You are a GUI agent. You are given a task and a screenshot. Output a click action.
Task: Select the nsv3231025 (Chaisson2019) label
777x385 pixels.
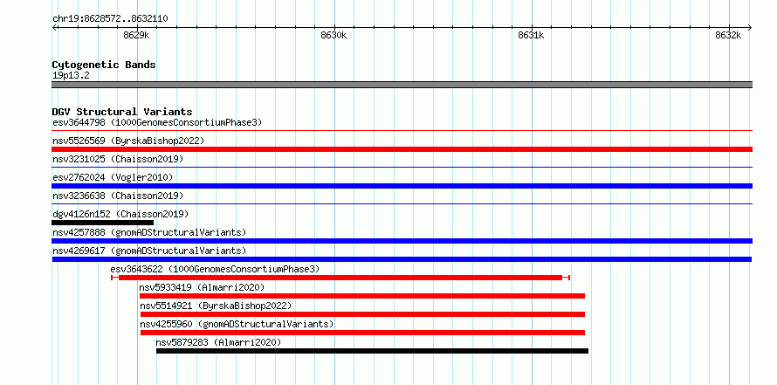point(118,159)
